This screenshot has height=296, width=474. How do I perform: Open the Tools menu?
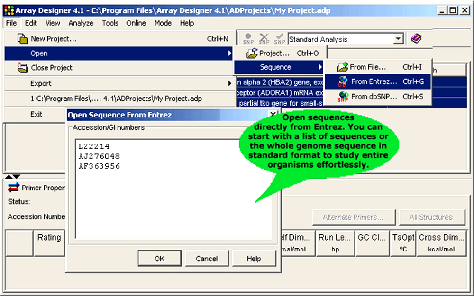click(x=110, y=23)
